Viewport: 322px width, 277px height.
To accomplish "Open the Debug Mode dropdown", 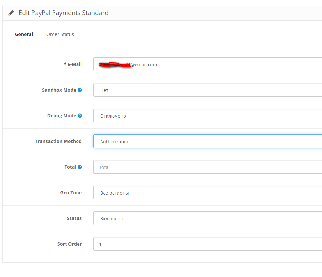I will click(208, 116).
